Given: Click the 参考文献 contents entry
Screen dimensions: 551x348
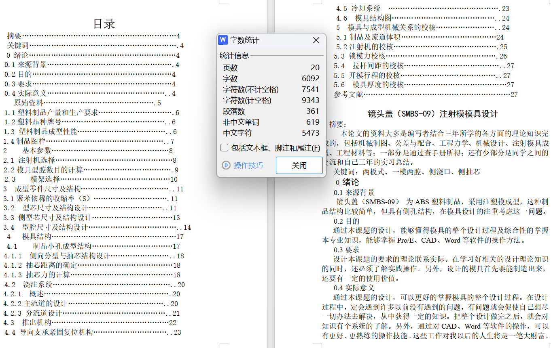Looking at the screenshot, I should [426, 94].
